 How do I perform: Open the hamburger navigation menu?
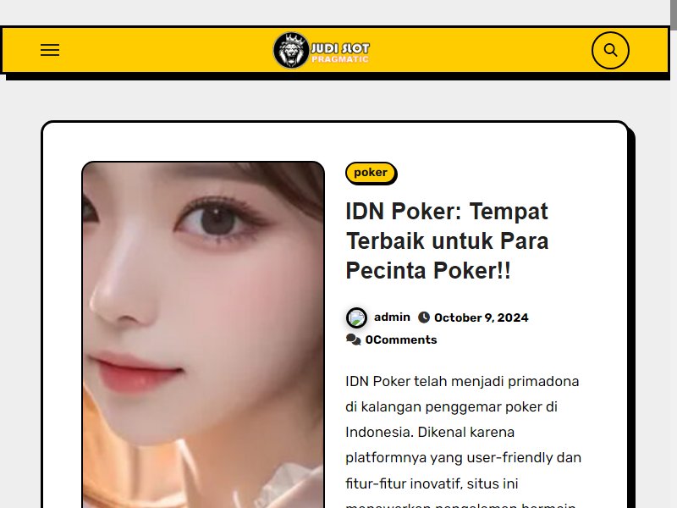[50, 50]
